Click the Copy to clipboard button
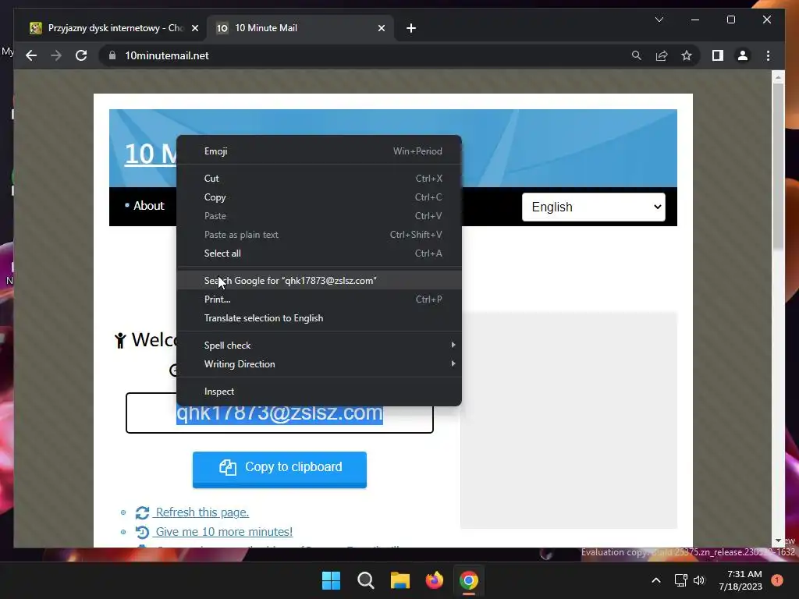799x599 pixels. coord(280,469)
